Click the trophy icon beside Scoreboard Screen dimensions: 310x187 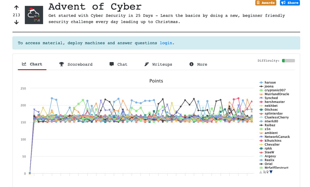(x=61, y=64)
